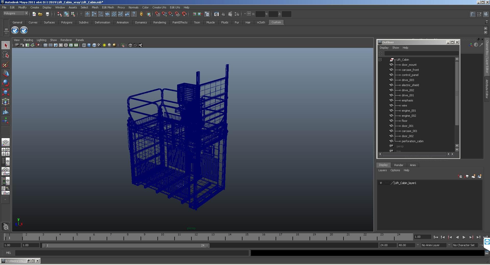Open the shelf options arrow menu
The image size is (490, 265).
point(6,33)
